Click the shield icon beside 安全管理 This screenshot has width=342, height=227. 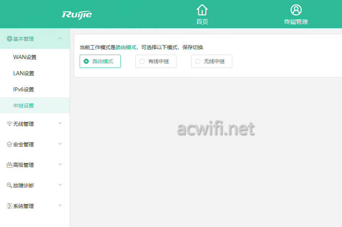[10, 144]
